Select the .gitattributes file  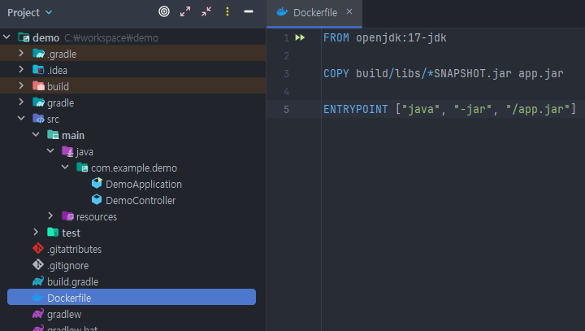pos(74,249)
